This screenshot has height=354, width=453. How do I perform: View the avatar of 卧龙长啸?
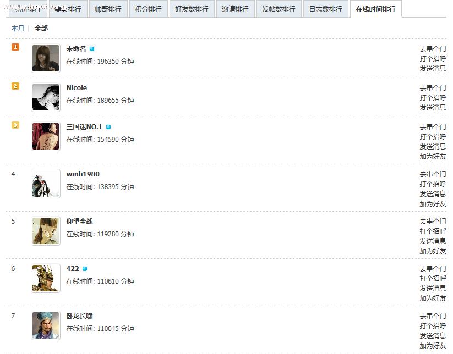pyautogui.click(x=46, y=325)
